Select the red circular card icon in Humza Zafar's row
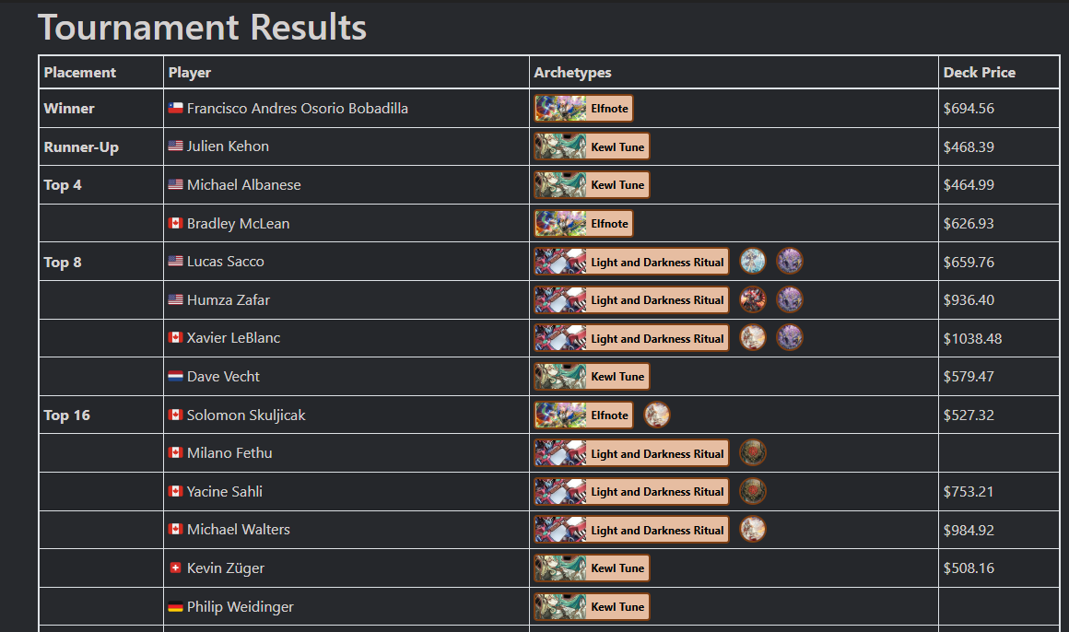This screenshot has height=632, width=1069. click(x=753, y=300)
